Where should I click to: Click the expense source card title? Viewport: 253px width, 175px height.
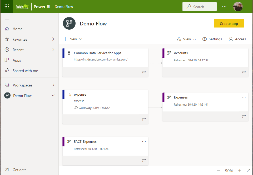pyautogui.click(x=80, y=95)
